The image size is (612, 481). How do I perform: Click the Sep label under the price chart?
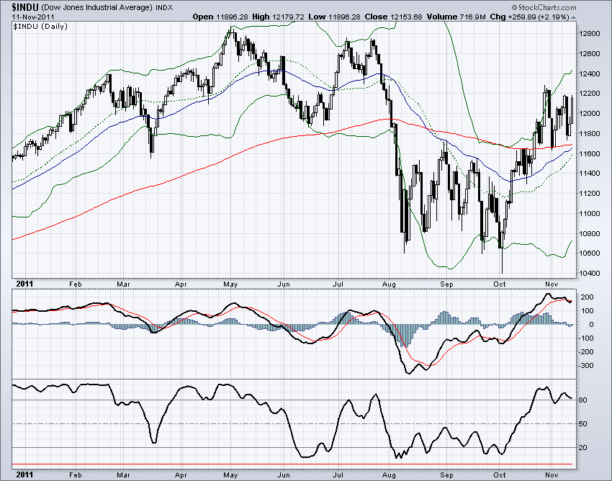tap(447, 284)
